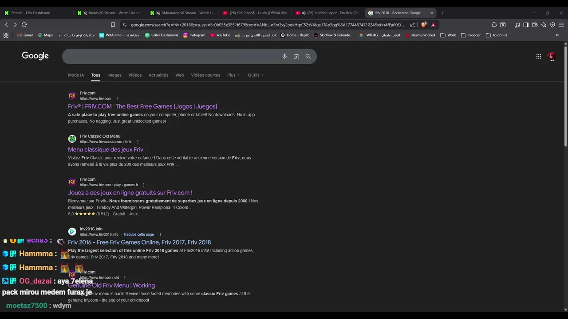Select the Tous results tab
This screenshot has width=568, height=319.
[x=95, y=75]
